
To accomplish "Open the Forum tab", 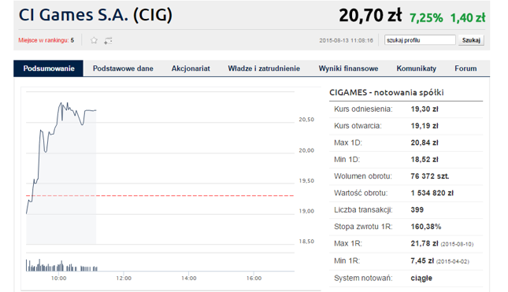I will click(x=465, y=68).
